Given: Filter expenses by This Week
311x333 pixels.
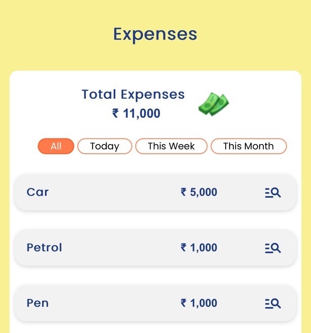Looking at the screenshot, I should point(171,146).
